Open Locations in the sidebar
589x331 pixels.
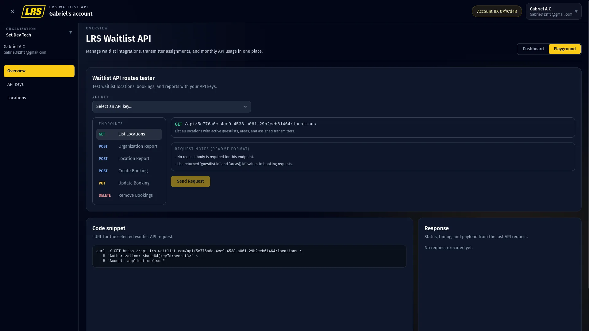(39, 98)
